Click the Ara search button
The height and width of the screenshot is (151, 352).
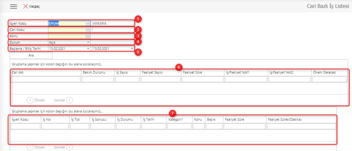[31, 55]
